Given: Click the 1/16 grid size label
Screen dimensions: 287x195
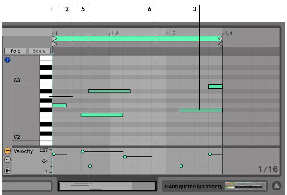Looking at the screenshot, I should [x=267, y=169].
